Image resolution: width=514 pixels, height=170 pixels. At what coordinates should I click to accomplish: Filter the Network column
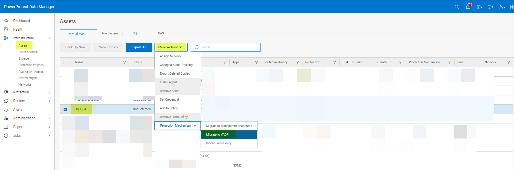tap(508, 62)
